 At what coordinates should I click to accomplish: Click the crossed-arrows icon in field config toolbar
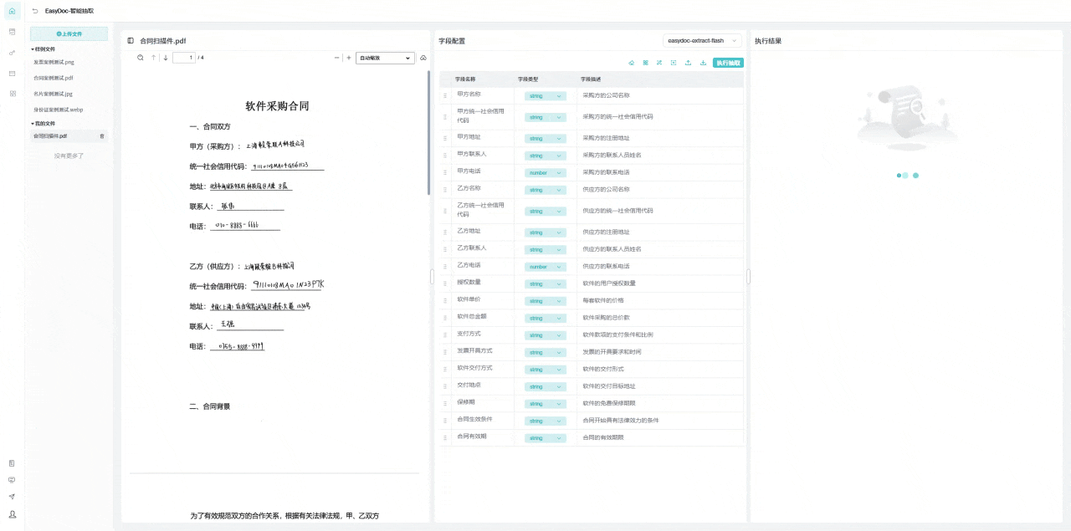659,63
